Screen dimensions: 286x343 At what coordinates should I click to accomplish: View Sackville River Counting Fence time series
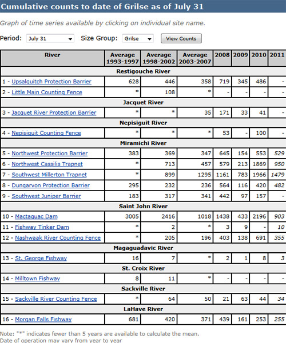(55, 299)
